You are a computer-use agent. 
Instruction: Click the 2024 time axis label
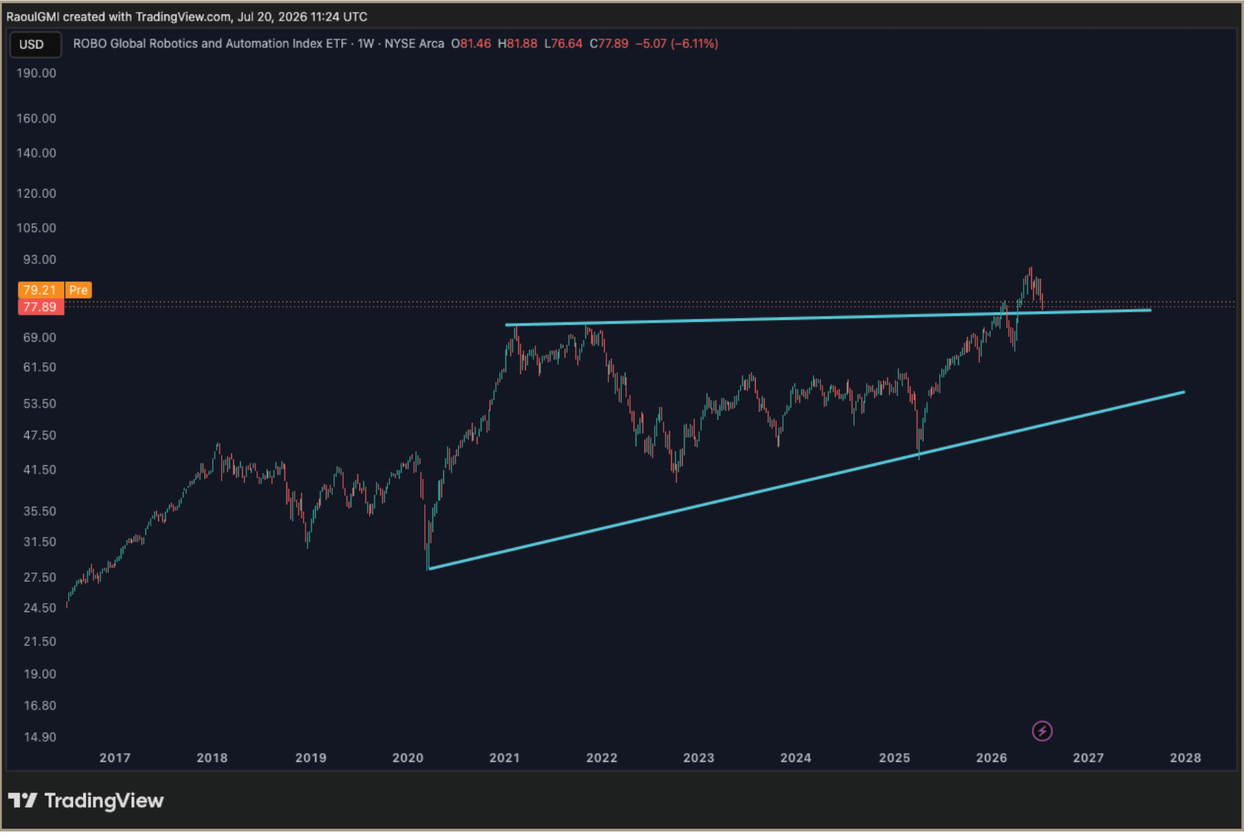[796, 758]
